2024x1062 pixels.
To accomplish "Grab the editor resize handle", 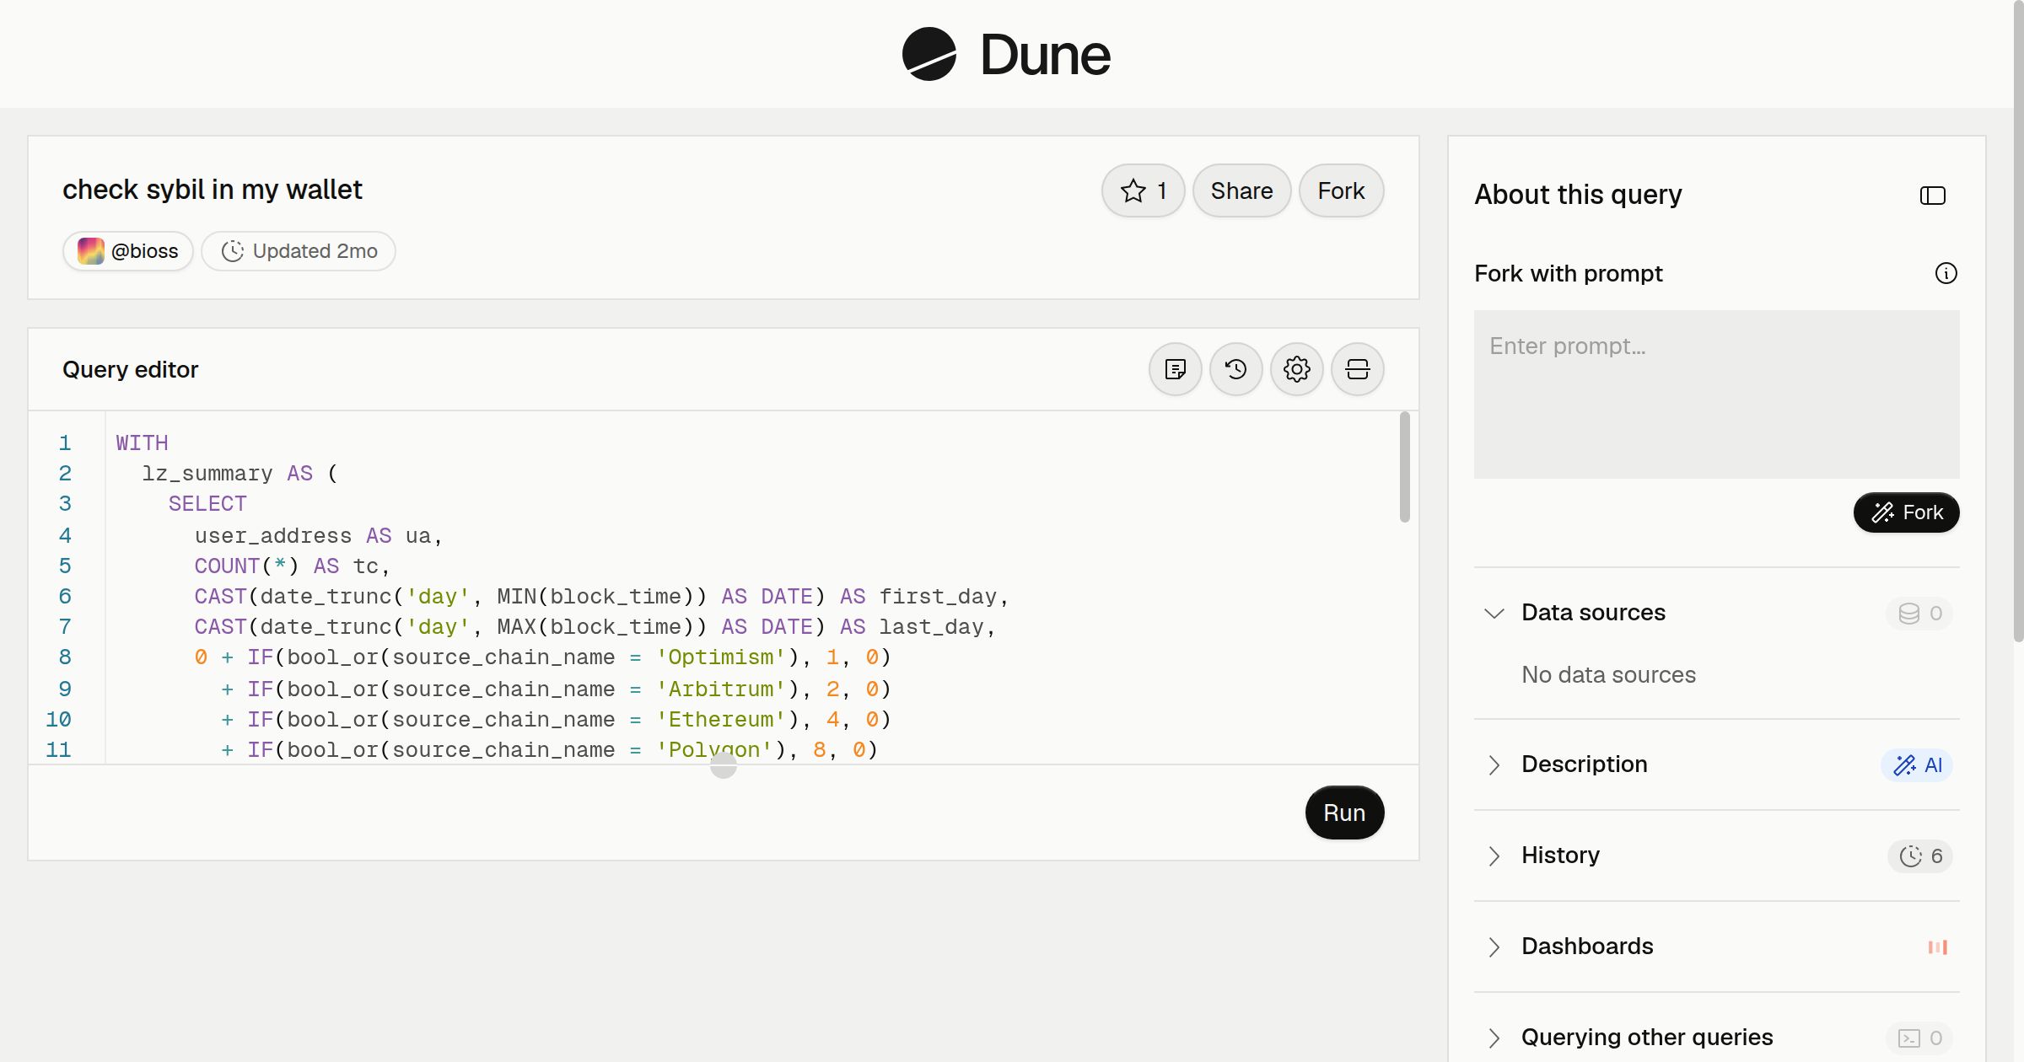I will tap(724, 765).
